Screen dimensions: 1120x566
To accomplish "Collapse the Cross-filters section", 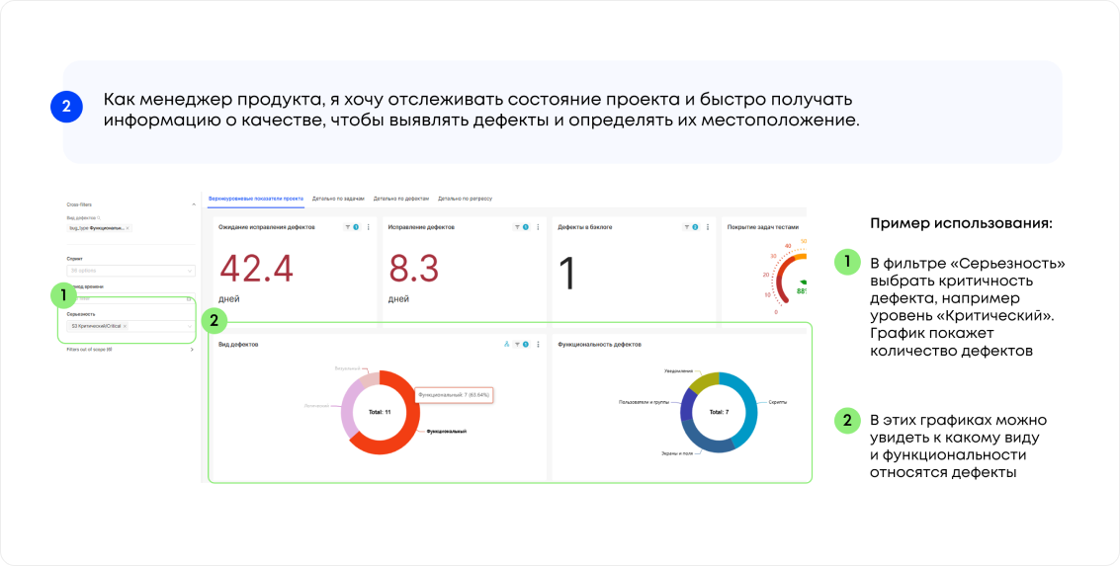I will 193,204.
